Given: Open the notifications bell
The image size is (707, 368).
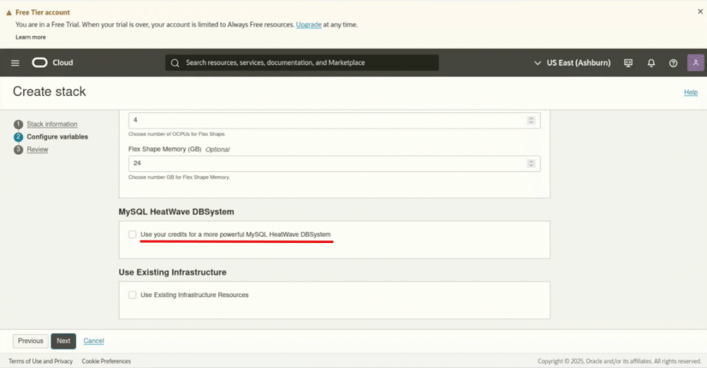Looking at the screenshot, I should (651, 63).
